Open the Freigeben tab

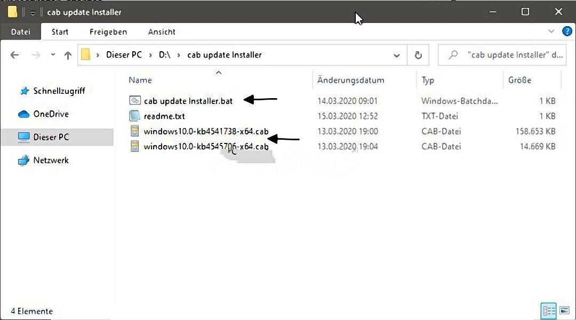108,32
